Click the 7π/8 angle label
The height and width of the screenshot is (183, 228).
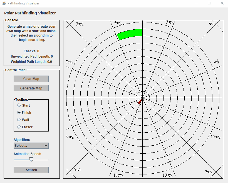[x=70, y=62]
